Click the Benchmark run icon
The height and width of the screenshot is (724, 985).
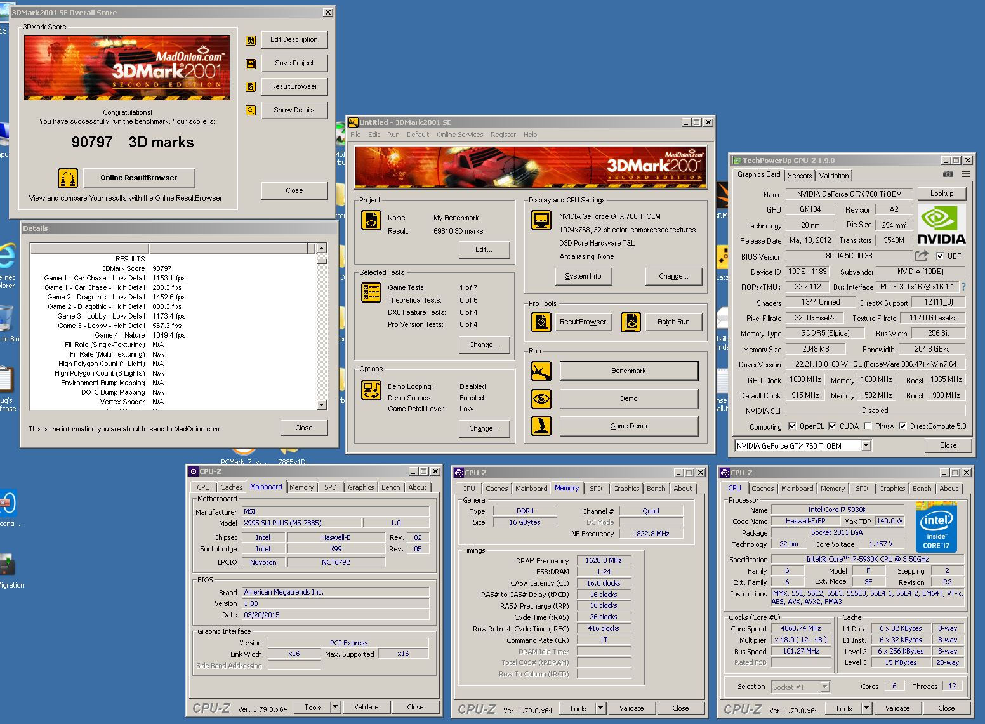point(541,371)
